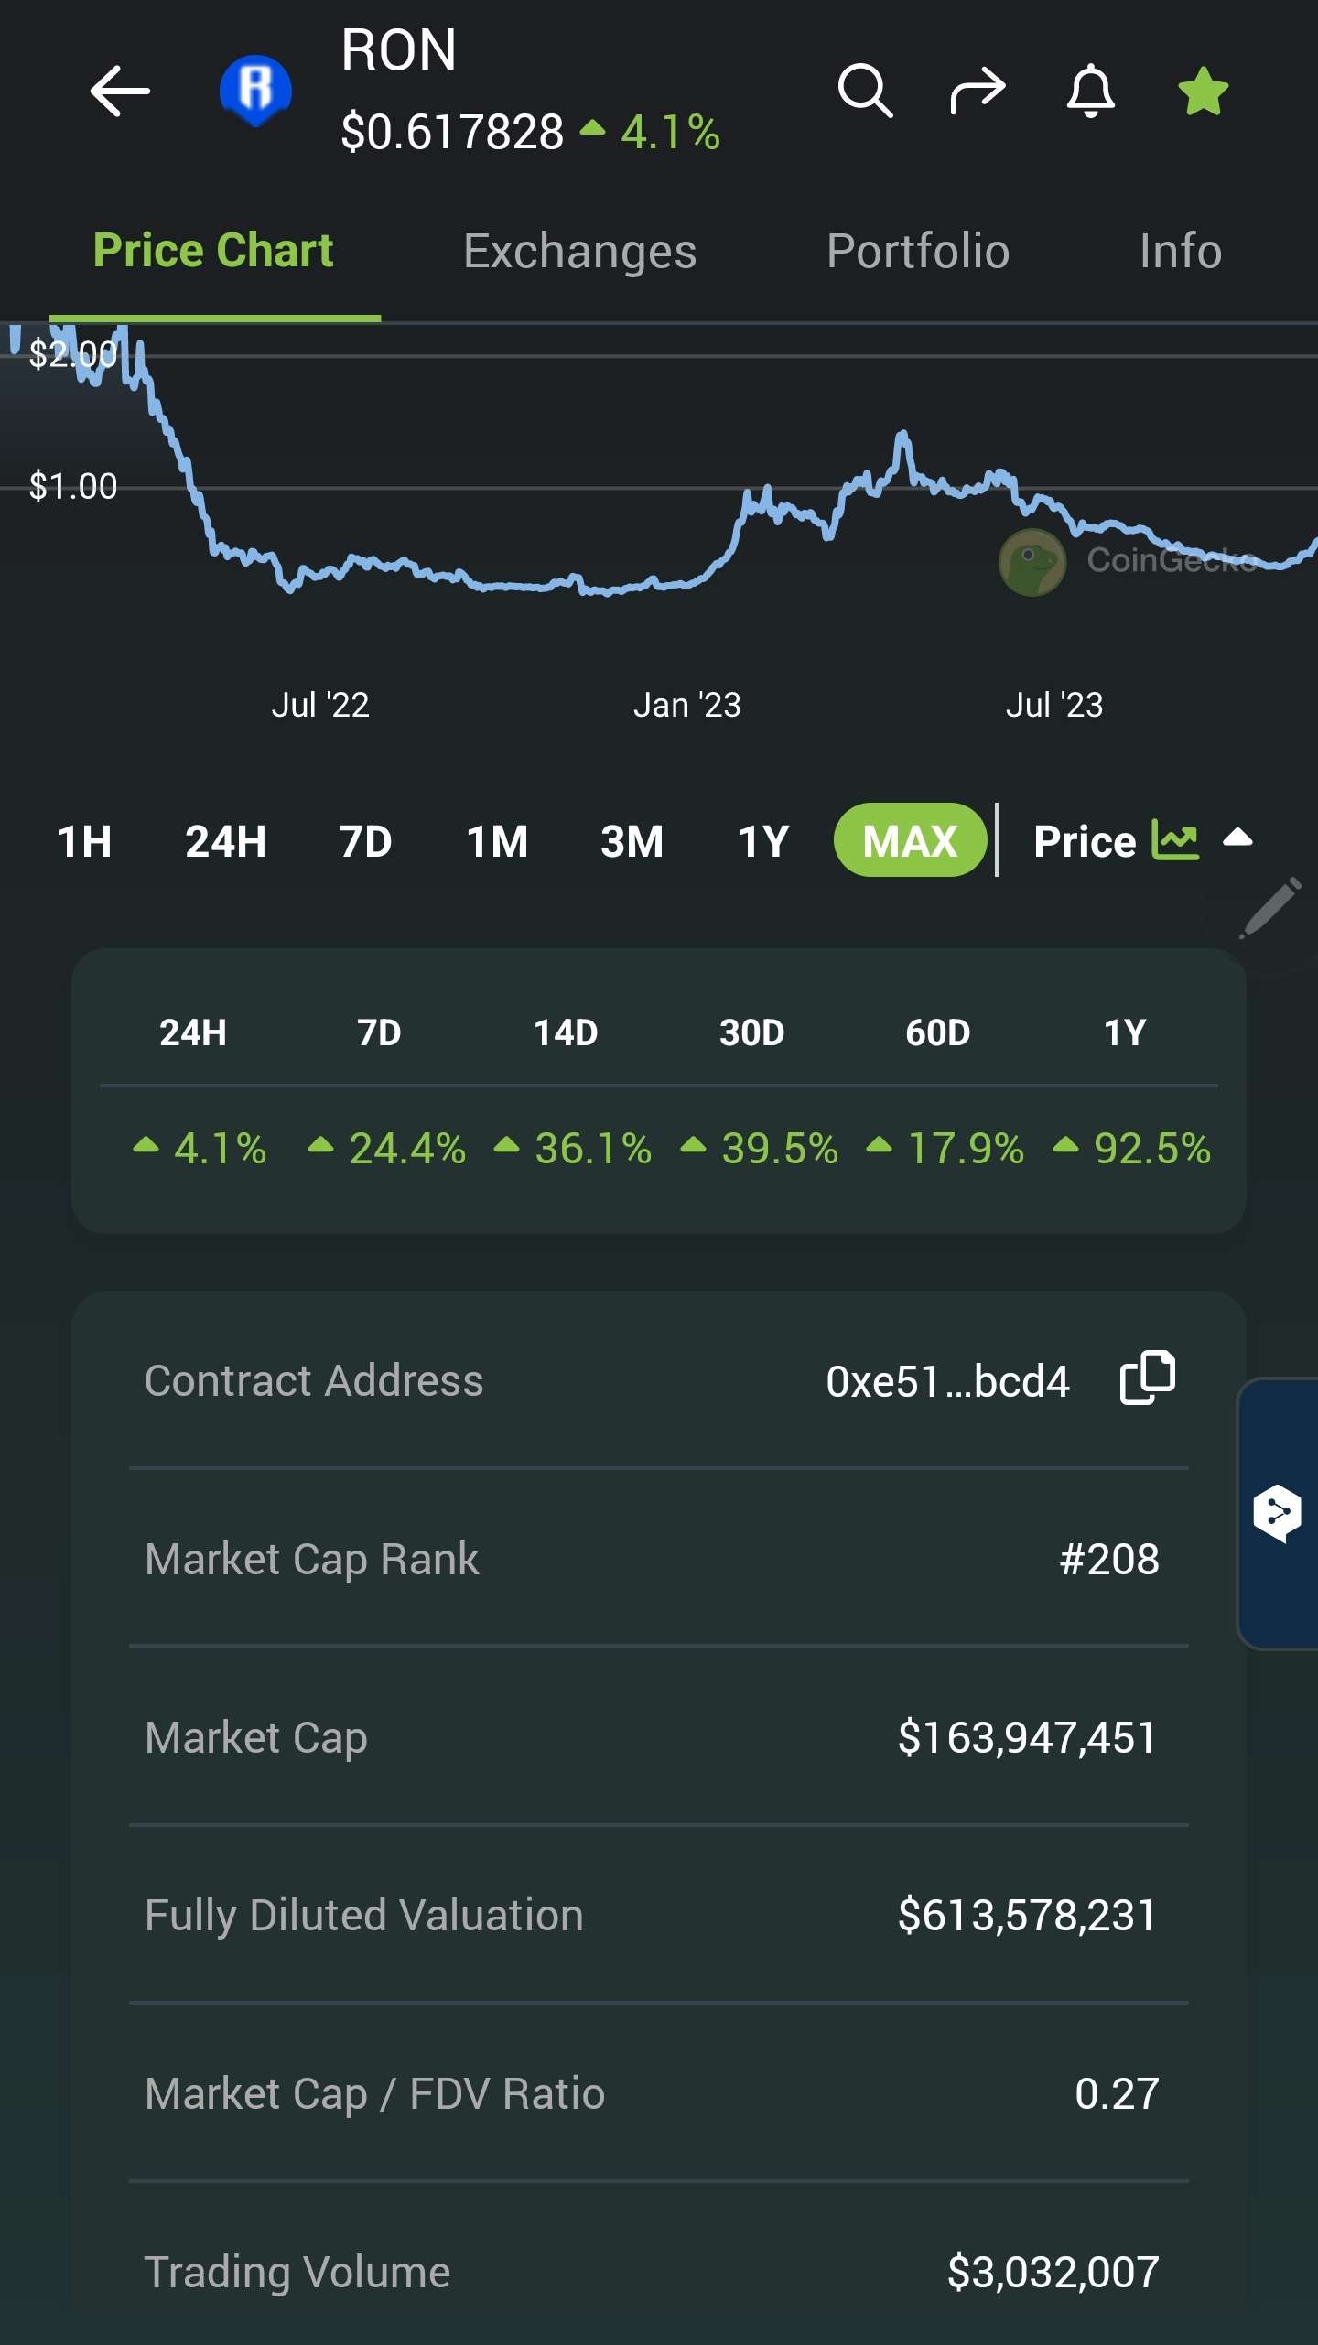The height and width of the screenshot is (2345, 1318).
Task: Toggle the green favorite star
Action: (x=1203, y=92)
